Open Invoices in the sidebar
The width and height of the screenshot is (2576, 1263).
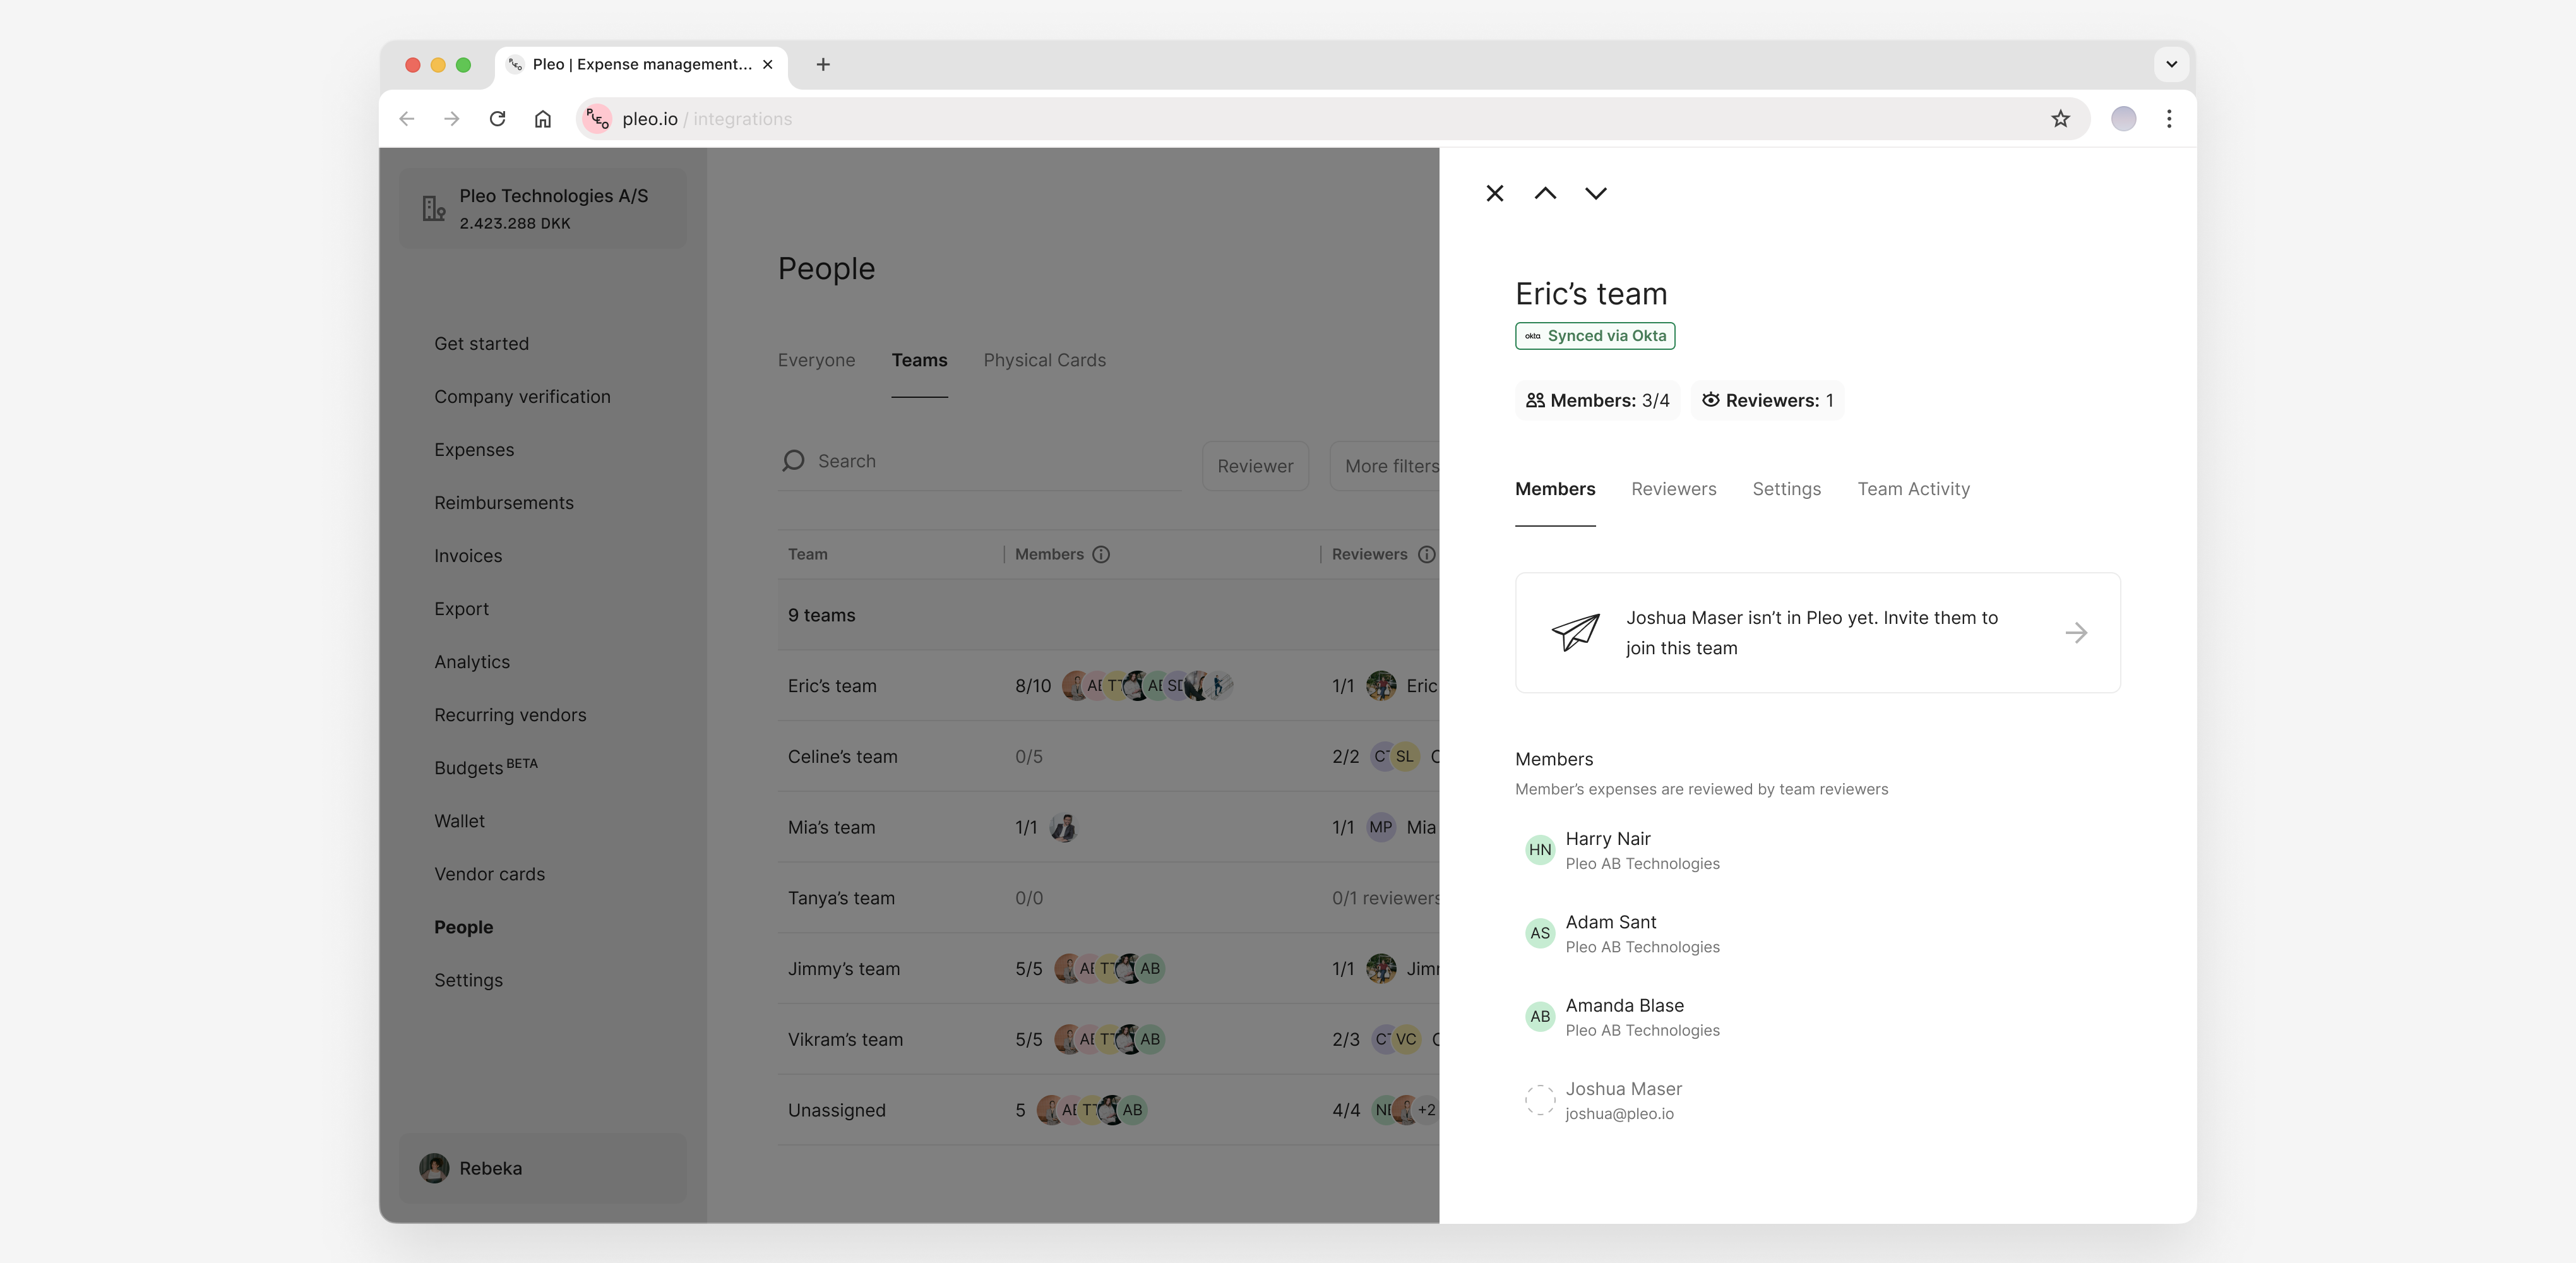tap(468, 556)
